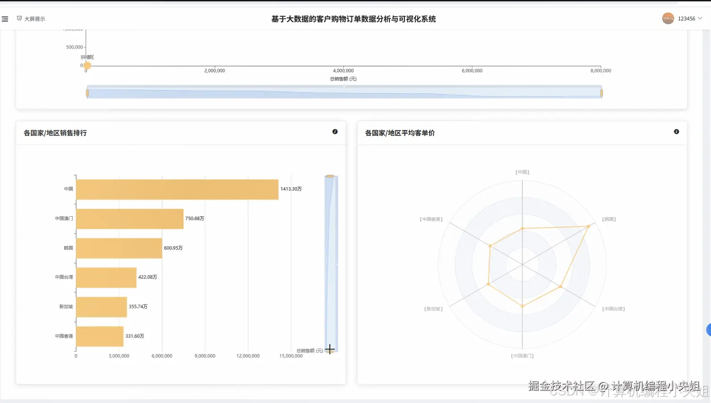Viewport: 711px width, 403px height.
Task: Click the [中国香港] radar axis label
Action: (431, 219)
